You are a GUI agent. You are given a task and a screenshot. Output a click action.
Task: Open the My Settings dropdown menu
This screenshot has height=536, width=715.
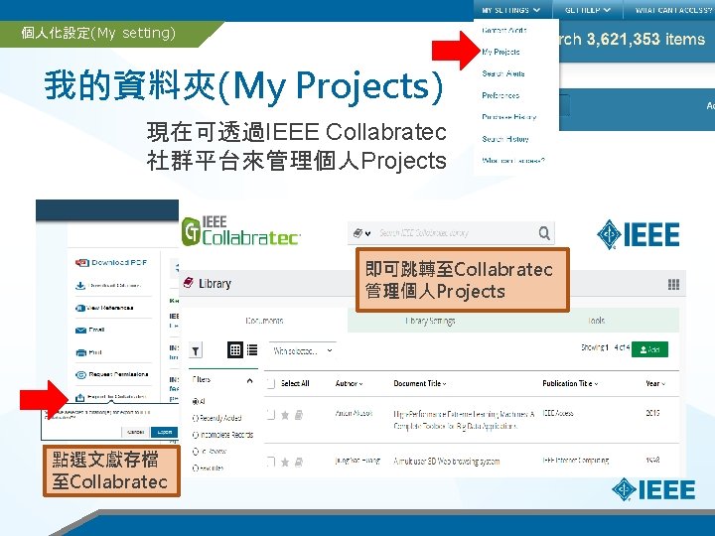[510, 10]
